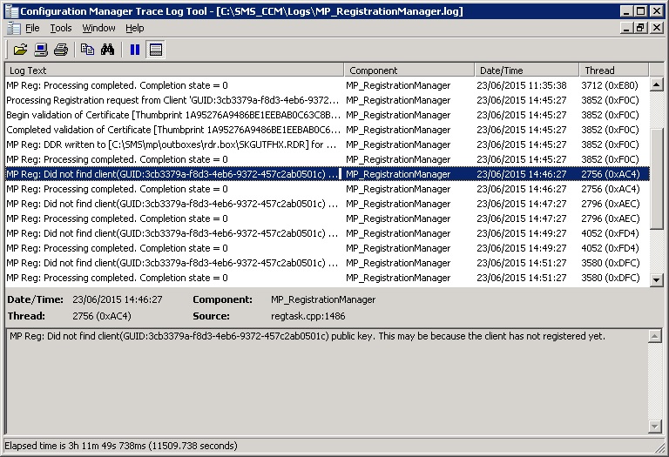
Task: Open the Tools menu
Action: pos(60,28)
